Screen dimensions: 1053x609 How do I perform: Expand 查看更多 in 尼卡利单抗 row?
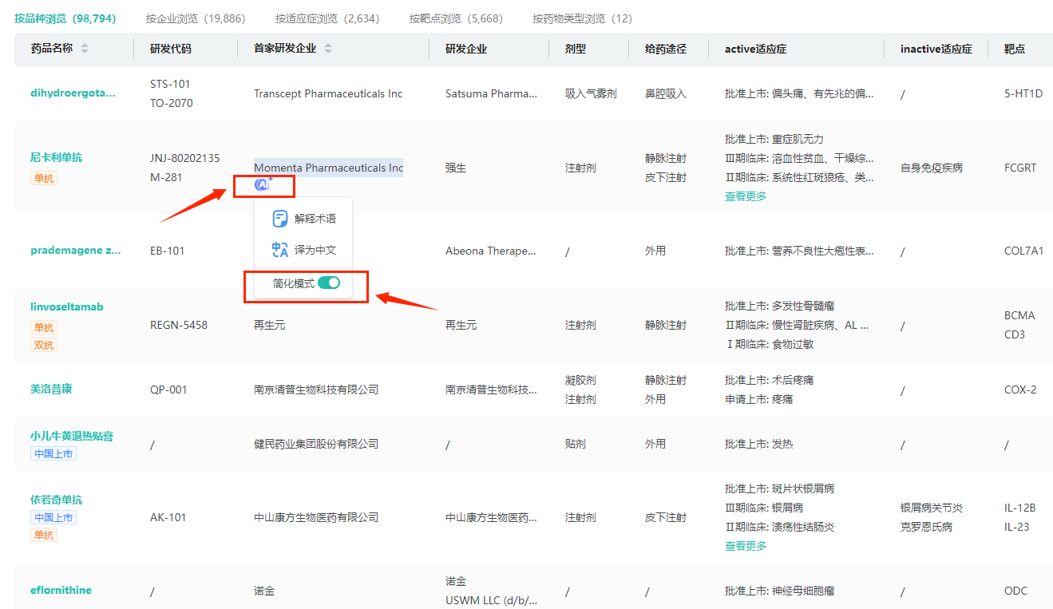746,196
